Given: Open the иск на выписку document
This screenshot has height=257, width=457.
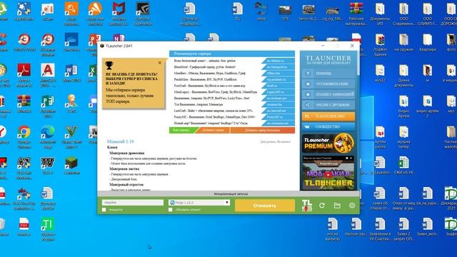Looking at the screenshot, I should (333, 229).
